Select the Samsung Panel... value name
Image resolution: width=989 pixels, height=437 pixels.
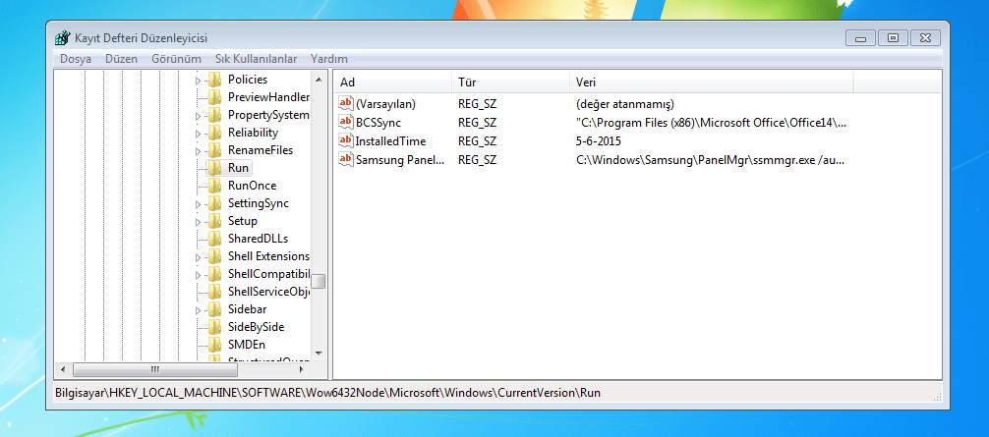click(x=400, y=160)
